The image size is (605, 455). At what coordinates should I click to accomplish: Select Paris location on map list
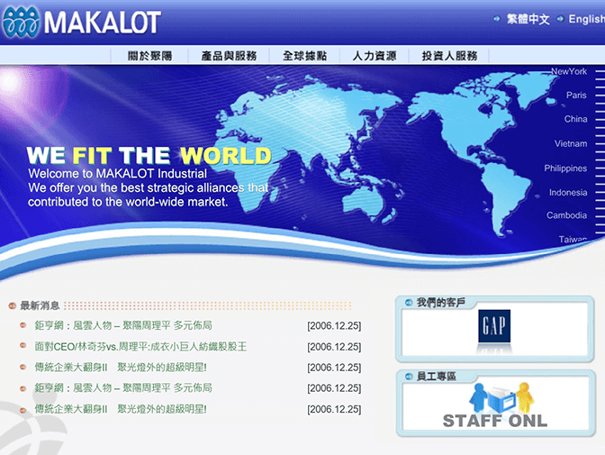point(576,95)
